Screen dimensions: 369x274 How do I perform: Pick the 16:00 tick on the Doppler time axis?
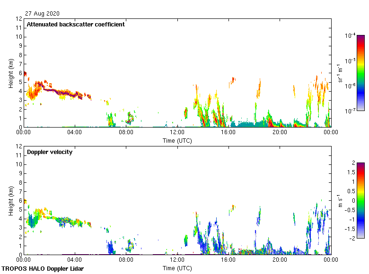(228, 260)
